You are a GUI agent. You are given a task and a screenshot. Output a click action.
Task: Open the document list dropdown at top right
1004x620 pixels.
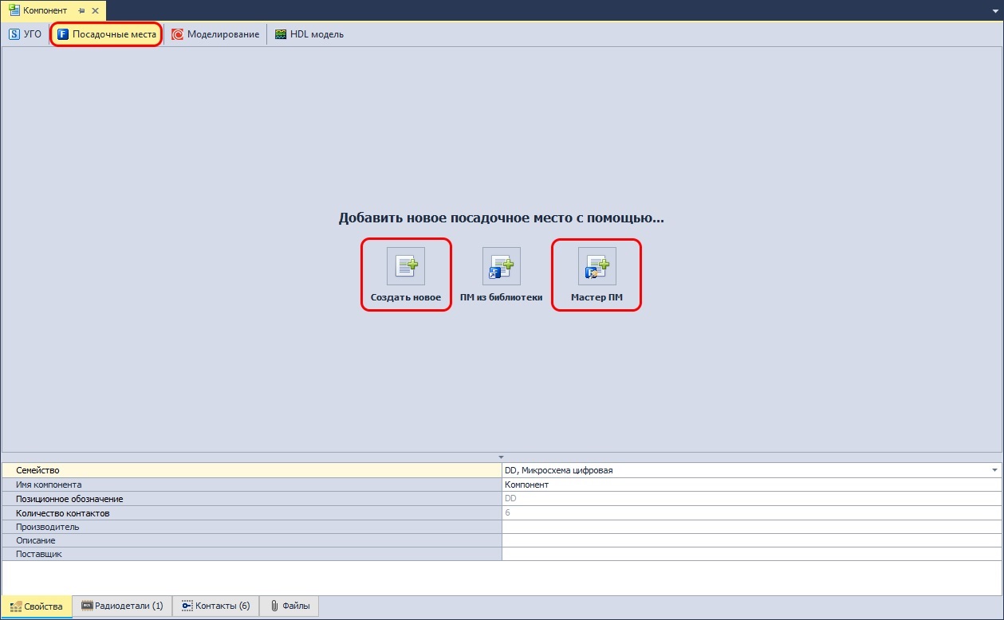(994, 10)
